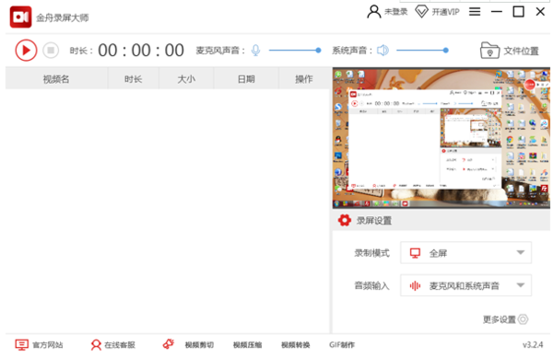Click the v3.2.4 version number
The width and height of the screenshot is (553, 358).
click(533, 345)
